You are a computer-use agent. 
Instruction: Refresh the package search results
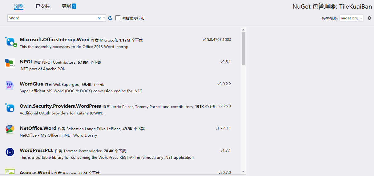[110, 18]
